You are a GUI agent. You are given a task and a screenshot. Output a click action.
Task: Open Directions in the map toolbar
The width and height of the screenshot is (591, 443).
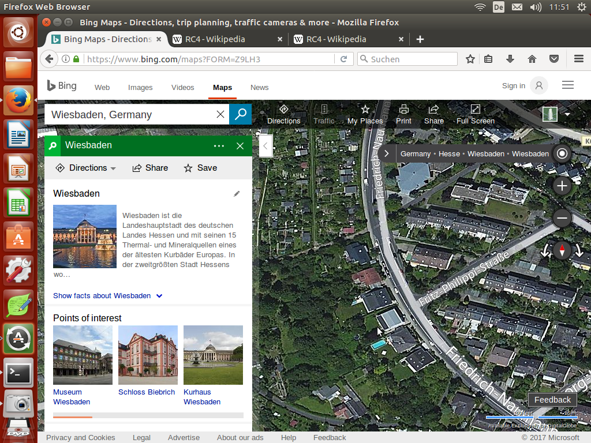pyautogui.click(x=283, y=115)
